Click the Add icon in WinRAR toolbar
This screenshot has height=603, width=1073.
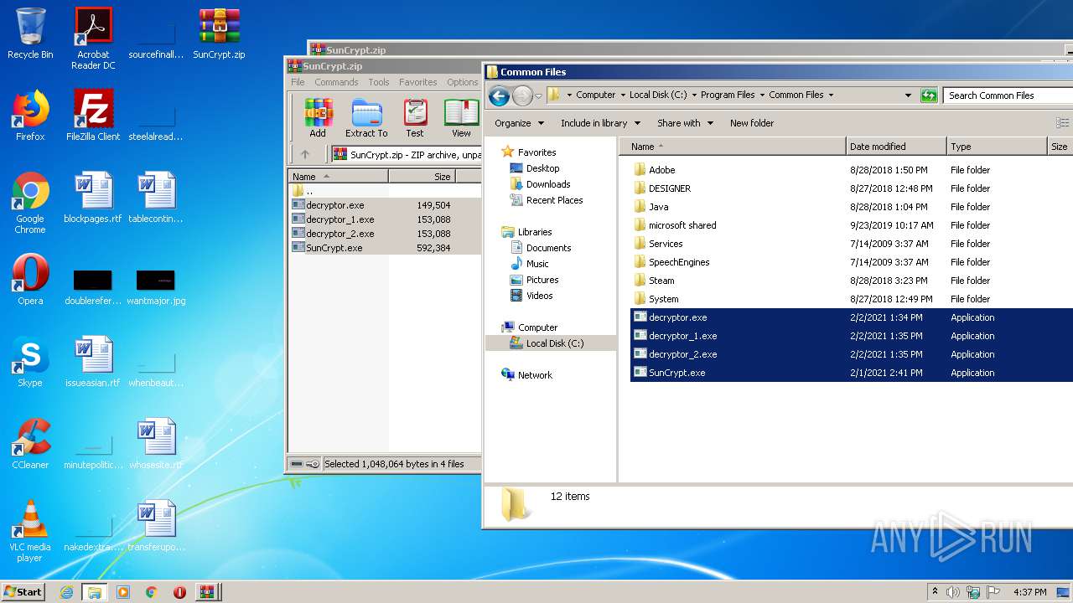[318, 117]
